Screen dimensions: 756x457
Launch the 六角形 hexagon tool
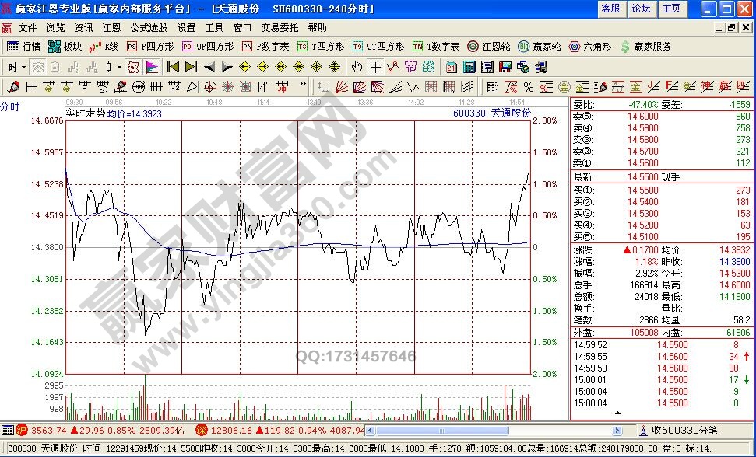(x=592, y=47)
